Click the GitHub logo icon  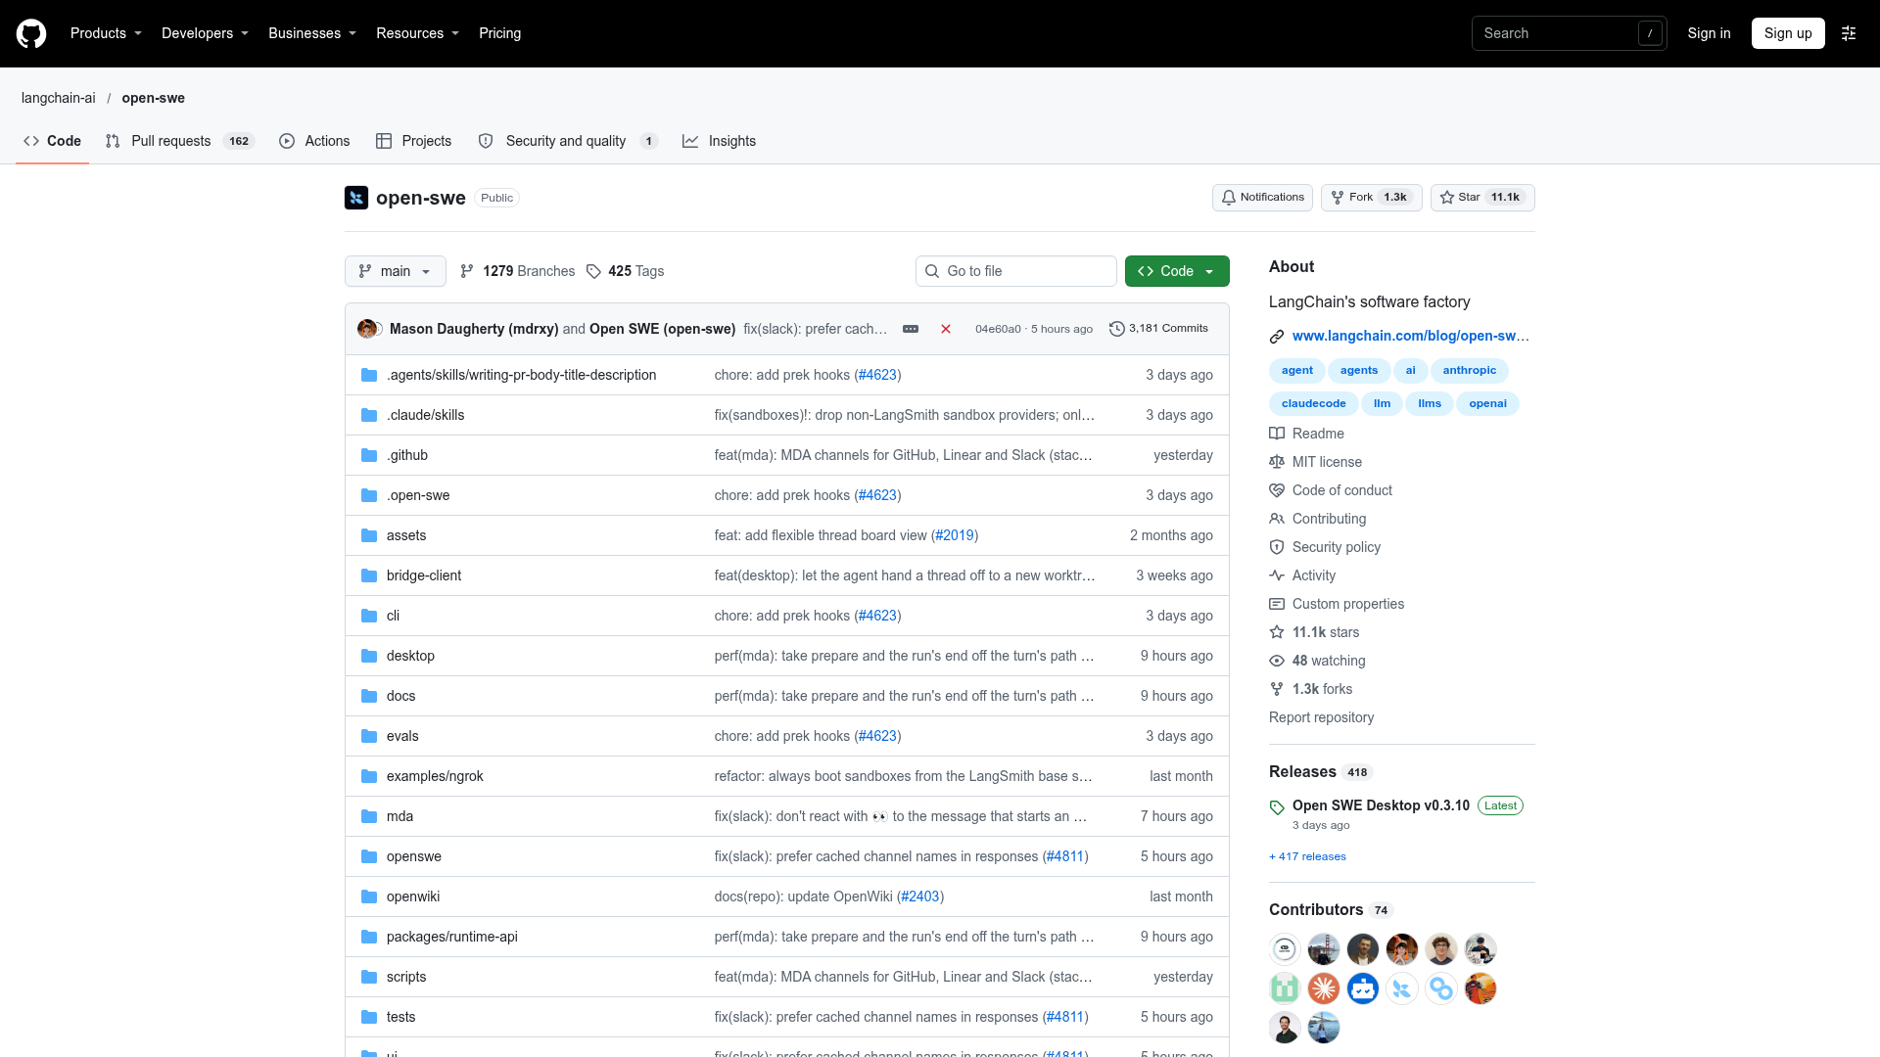coord(31,33)
